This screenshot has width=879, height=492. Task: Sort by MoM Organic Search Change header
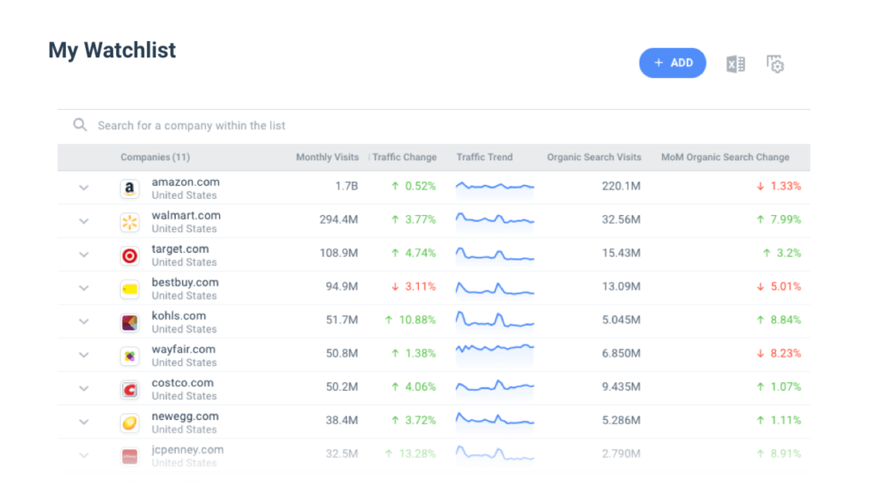point(725,157)
